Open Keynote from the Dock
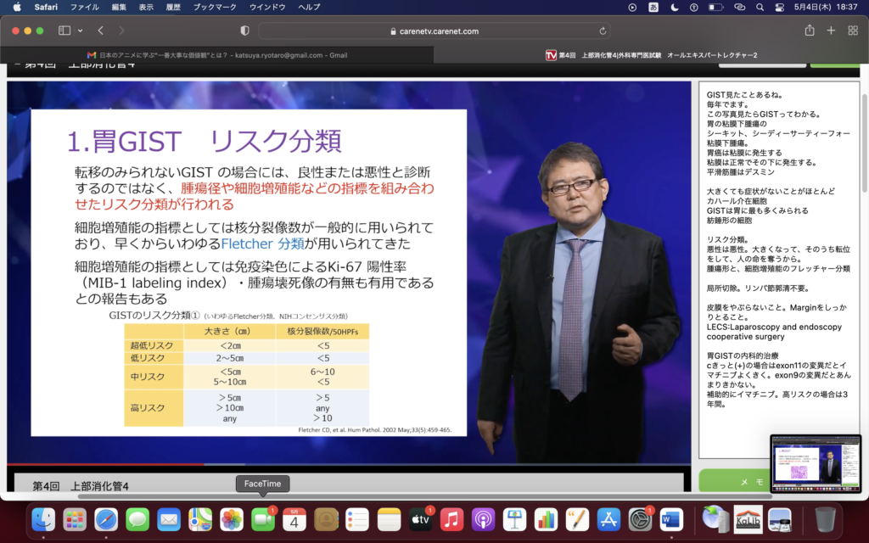869x543 pixels. coord(515,519)
